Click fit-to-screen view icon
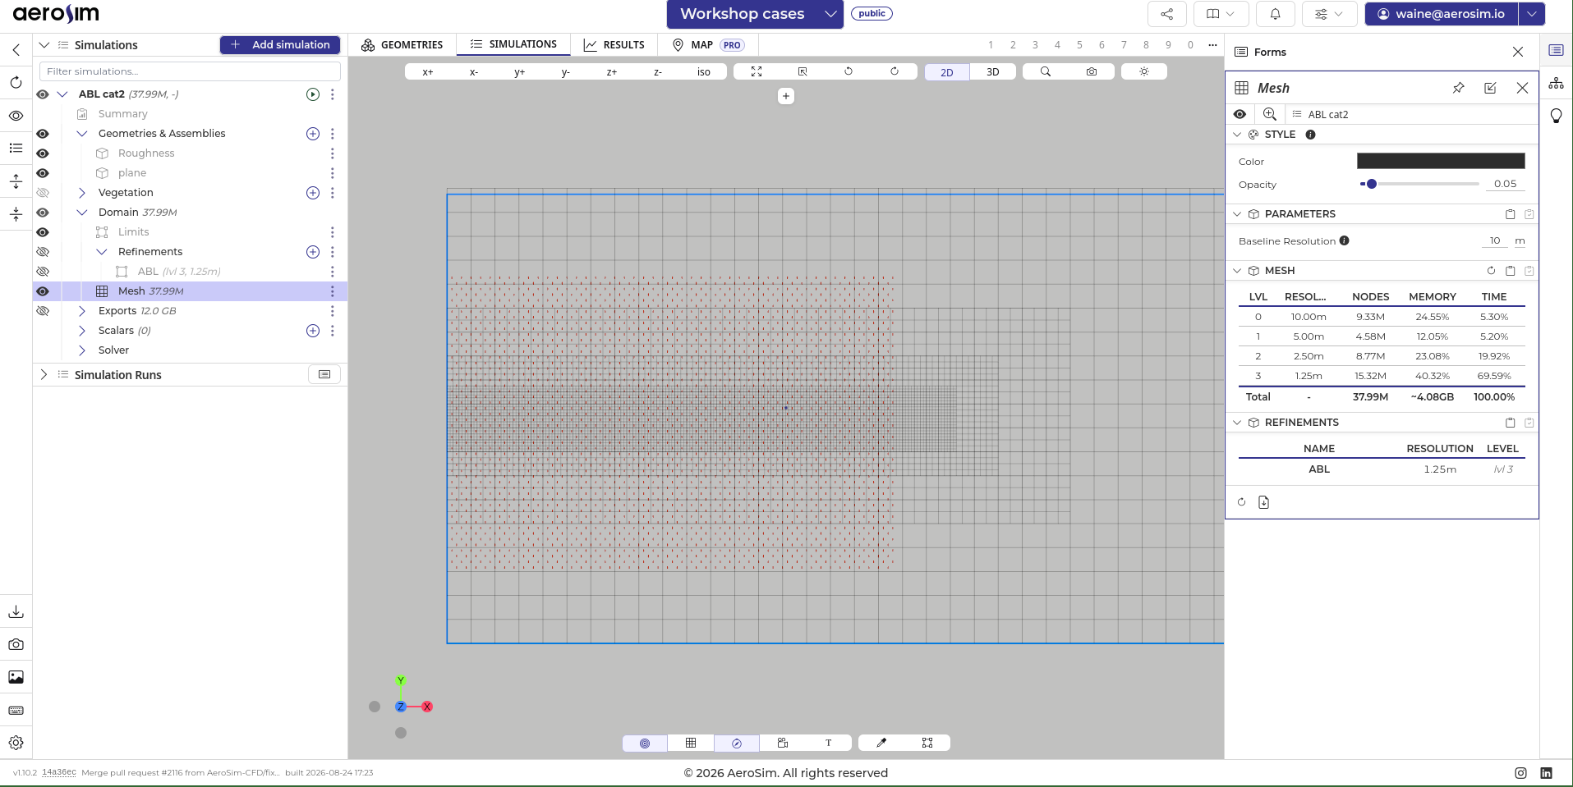1573x787 pixels. [757, 72]
